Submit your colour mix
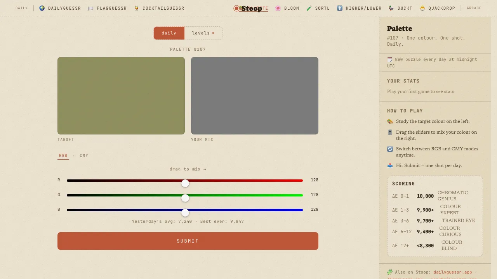 [x=188, y=241]
